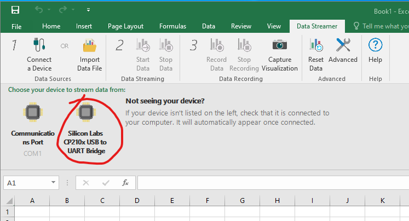The width and height of the screenshot is (409, 221).
Task: Open the Name Box dropdown arrow
Action: pos(54,183)
